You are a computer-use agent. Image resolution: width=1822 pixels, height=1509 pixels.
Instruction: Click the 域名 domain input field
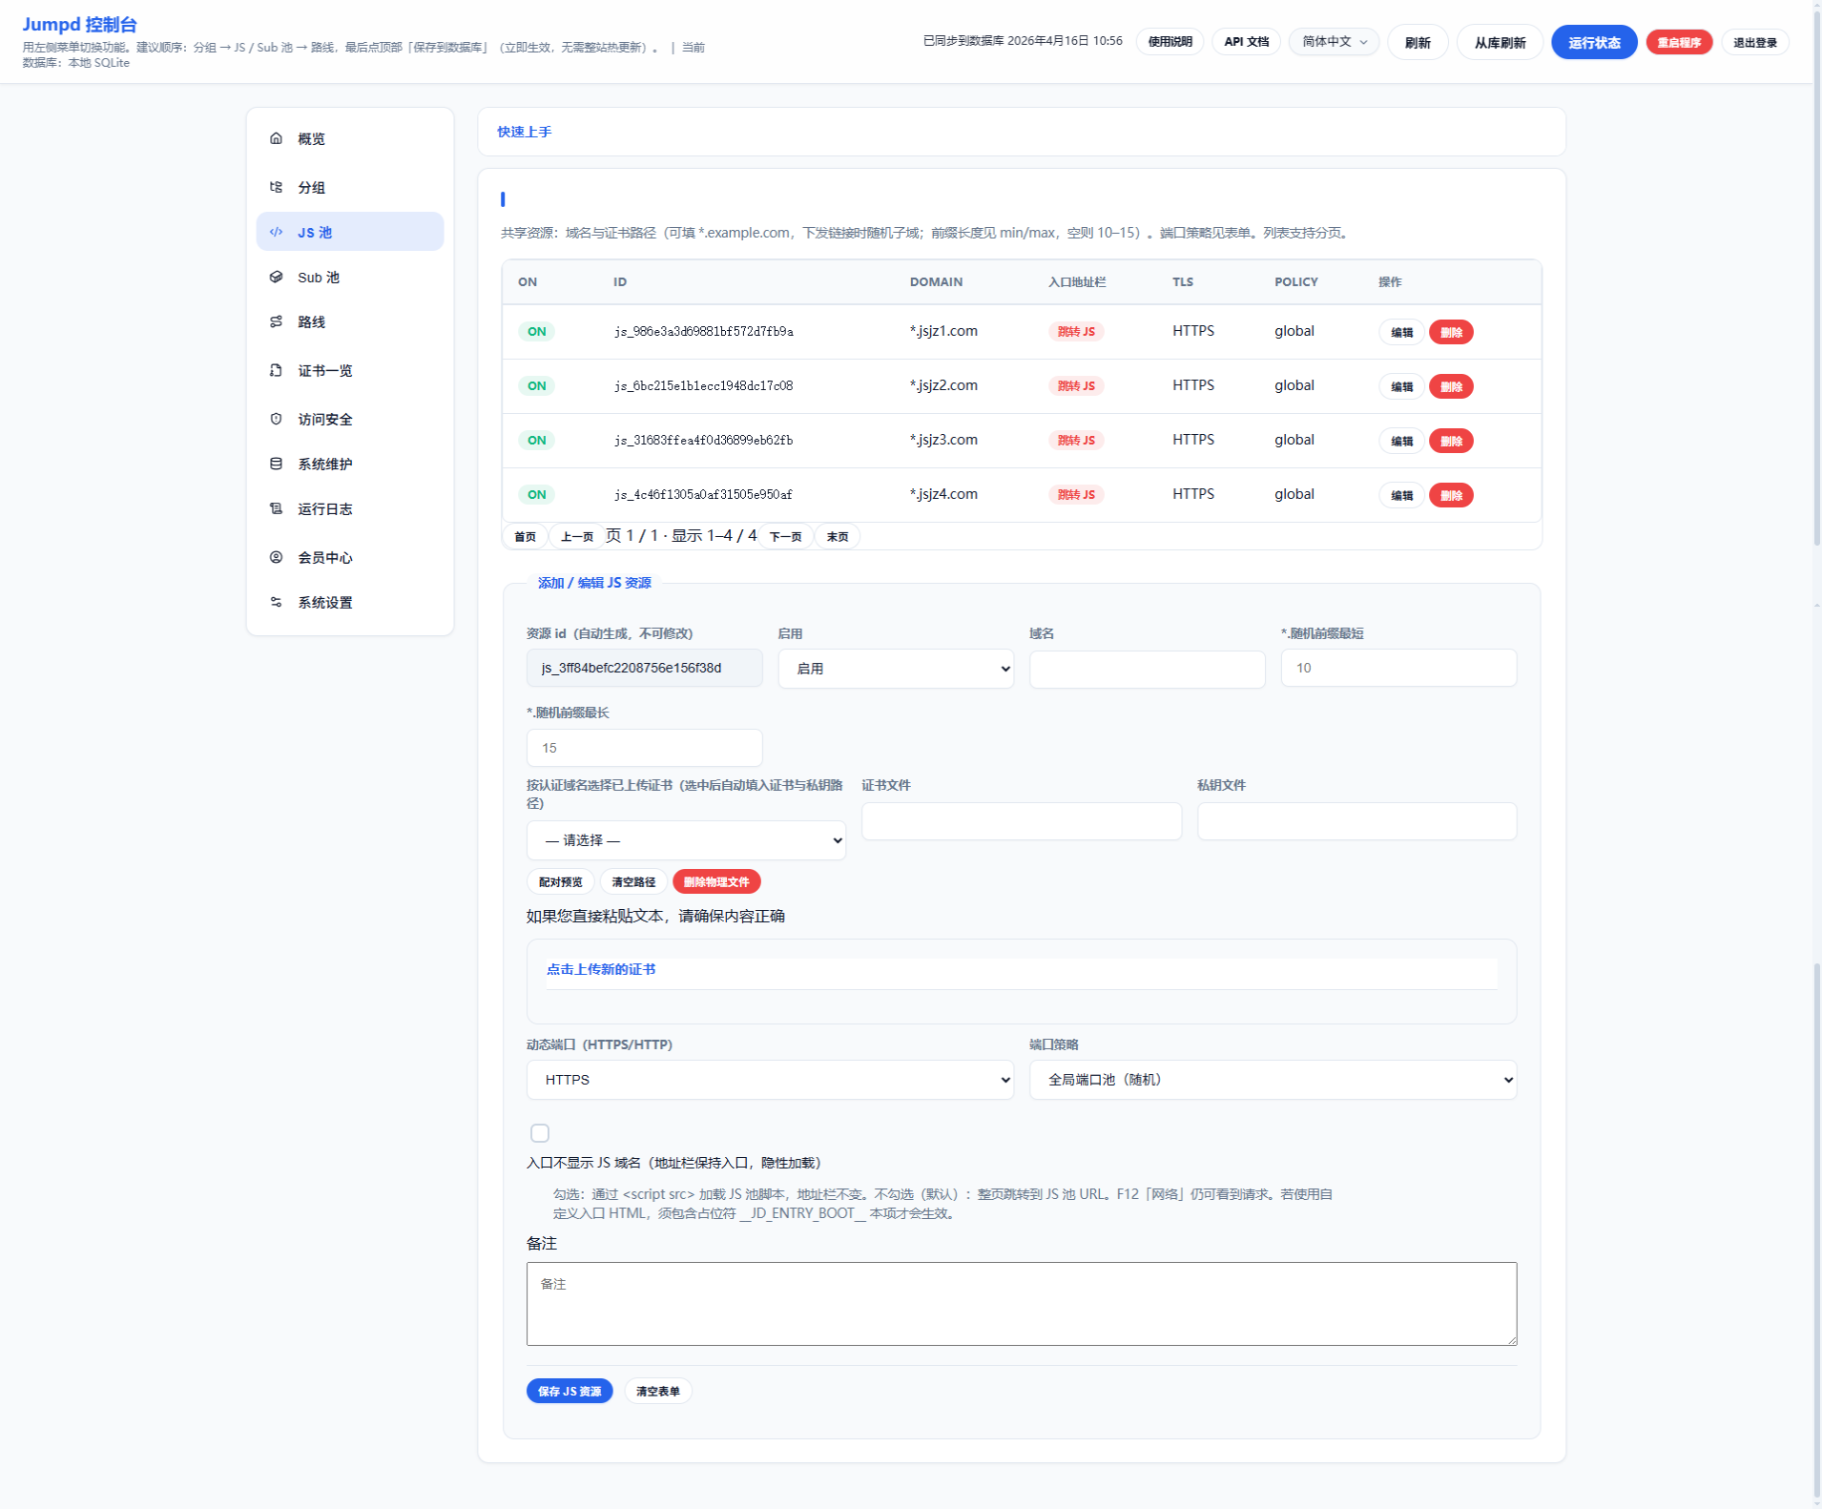coord(1147,669)
